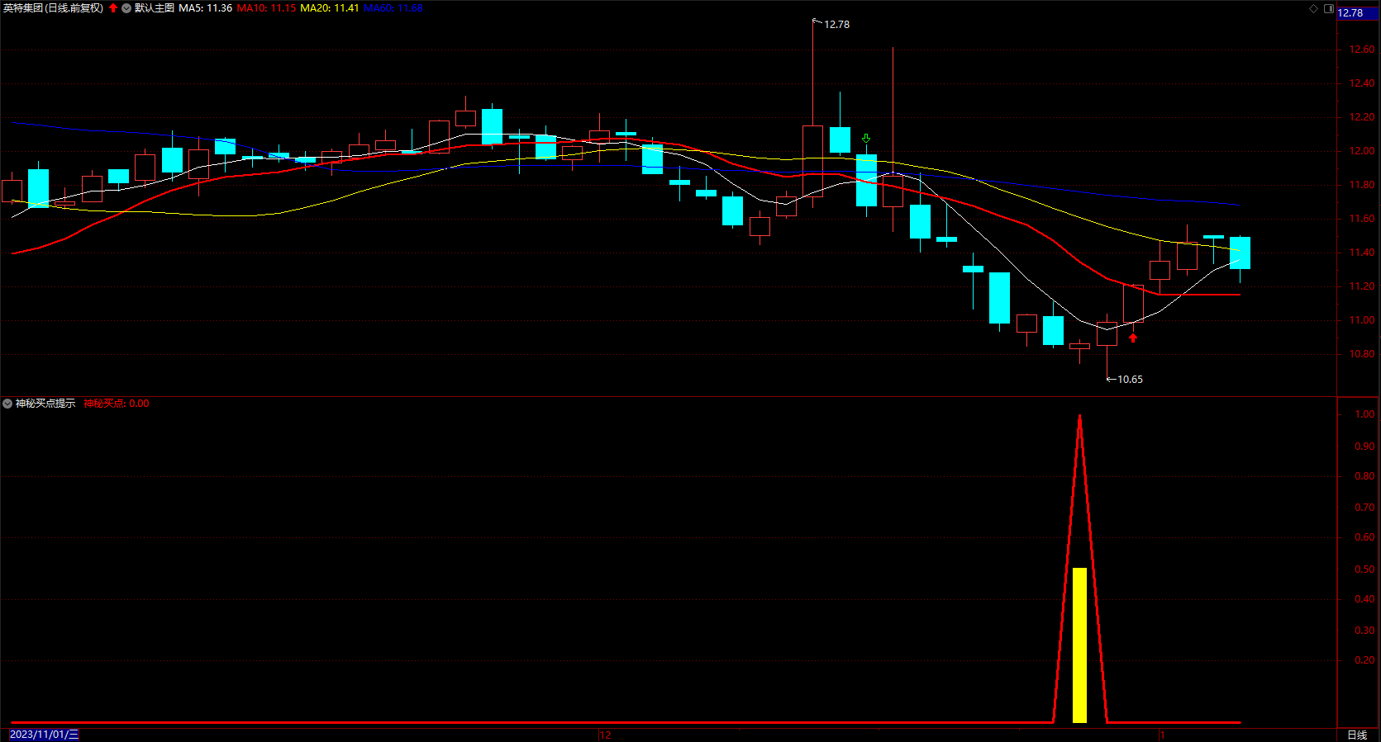Viewport: 1381px width, 742px height.
Task: Click the 2023/11/01/三 date label
Action: (x=45, y=735)
